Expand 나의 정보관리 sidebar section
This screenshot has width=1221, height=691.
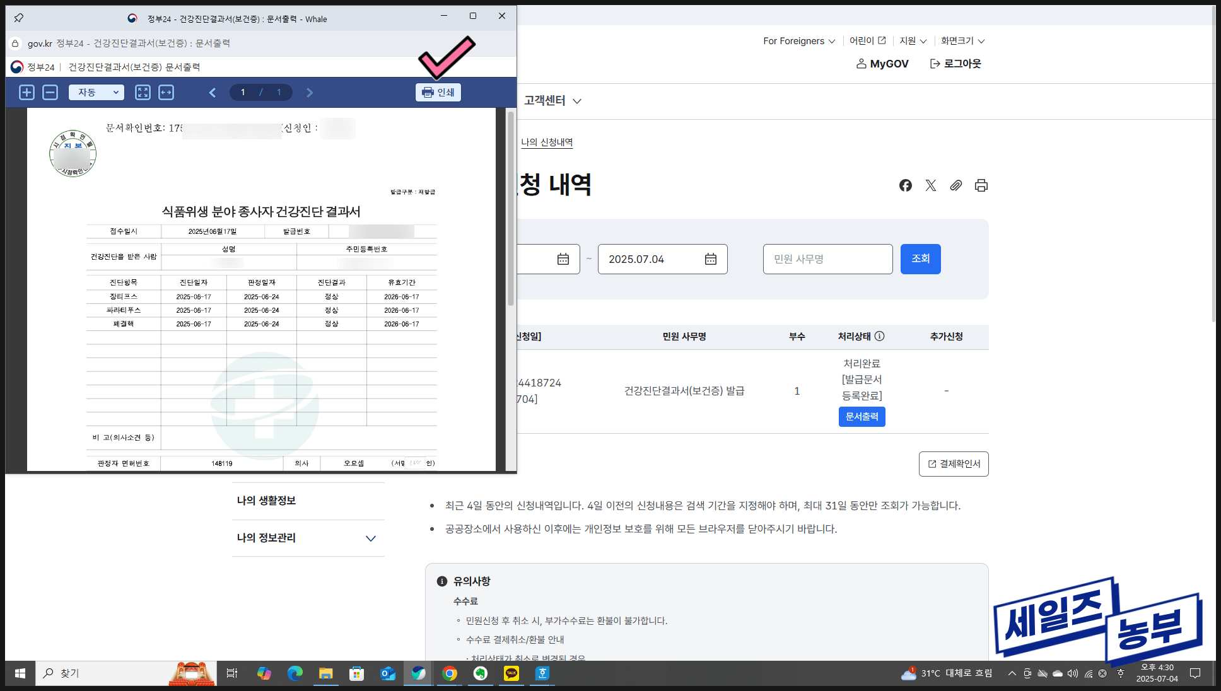click(308, 538)
